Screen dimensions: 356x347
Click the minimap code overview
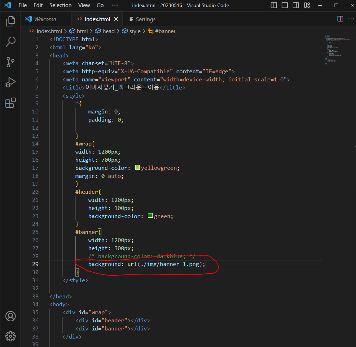pos(338,50)
